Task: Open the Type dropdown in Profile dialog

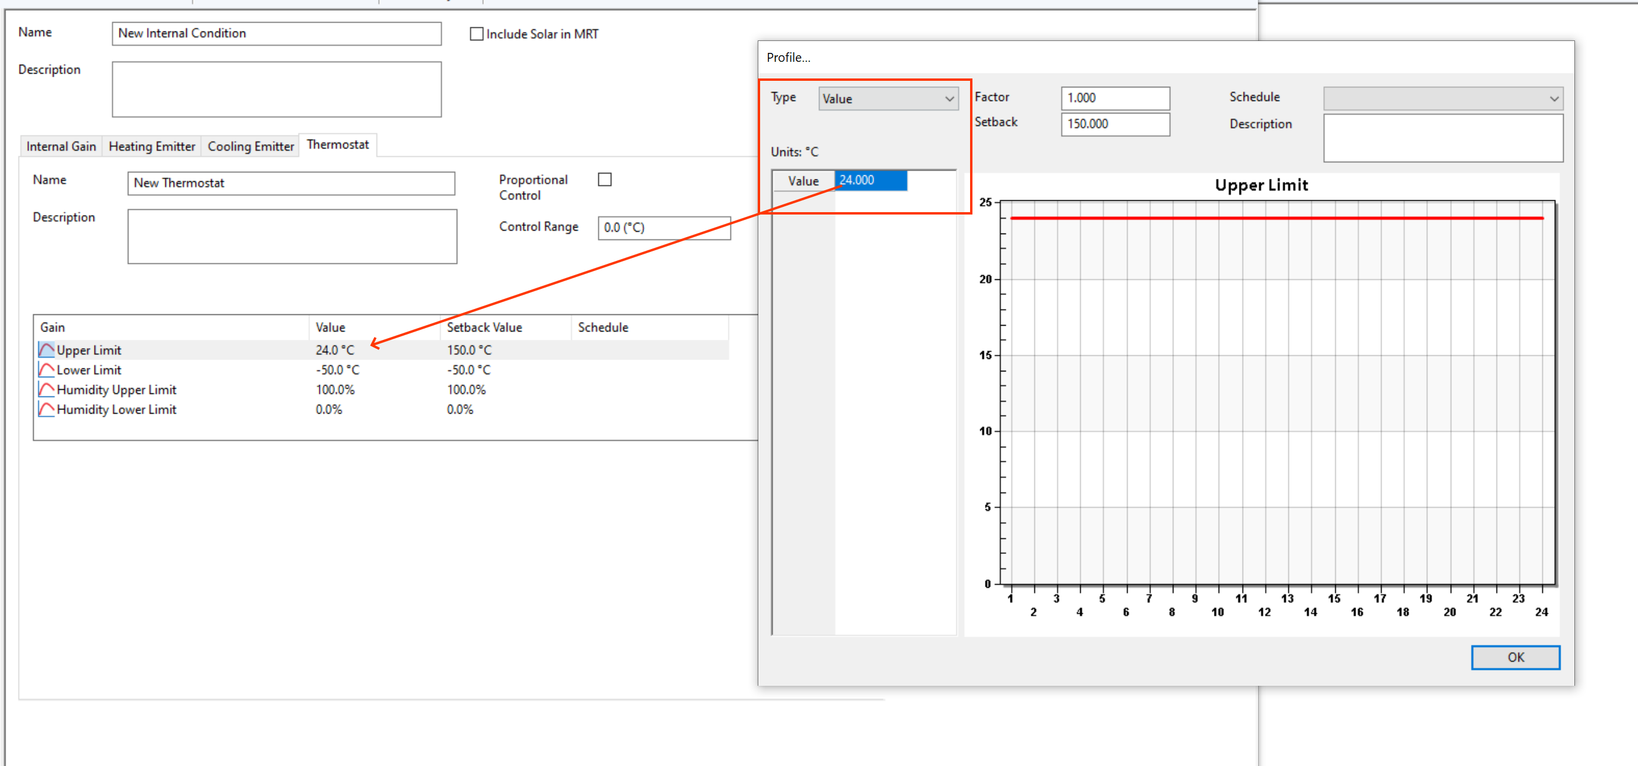Action: click(889, 99)
